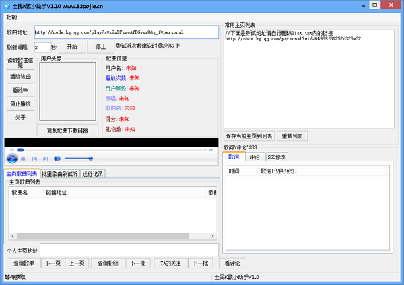Click the previous track icon in player
404x285 pixels.
point(34,159)
